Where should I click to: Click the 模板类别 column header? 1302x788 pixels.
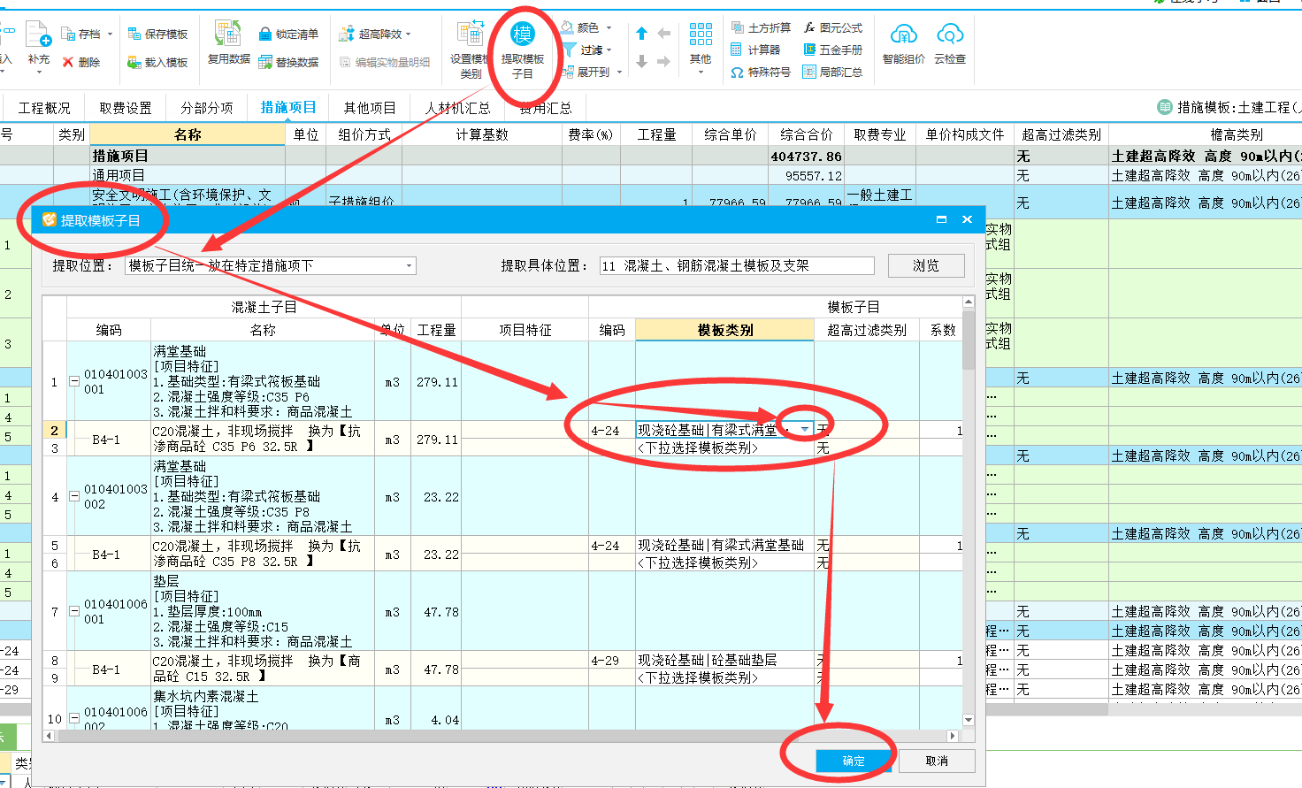[x=725, y=330]
